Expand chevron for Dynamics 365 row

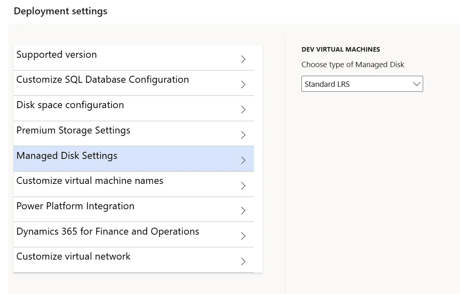point(243,236)
